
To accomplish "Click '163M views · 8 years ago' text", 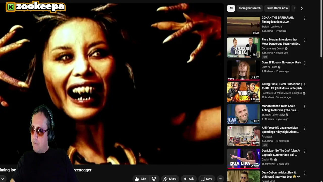I will 275,164.
